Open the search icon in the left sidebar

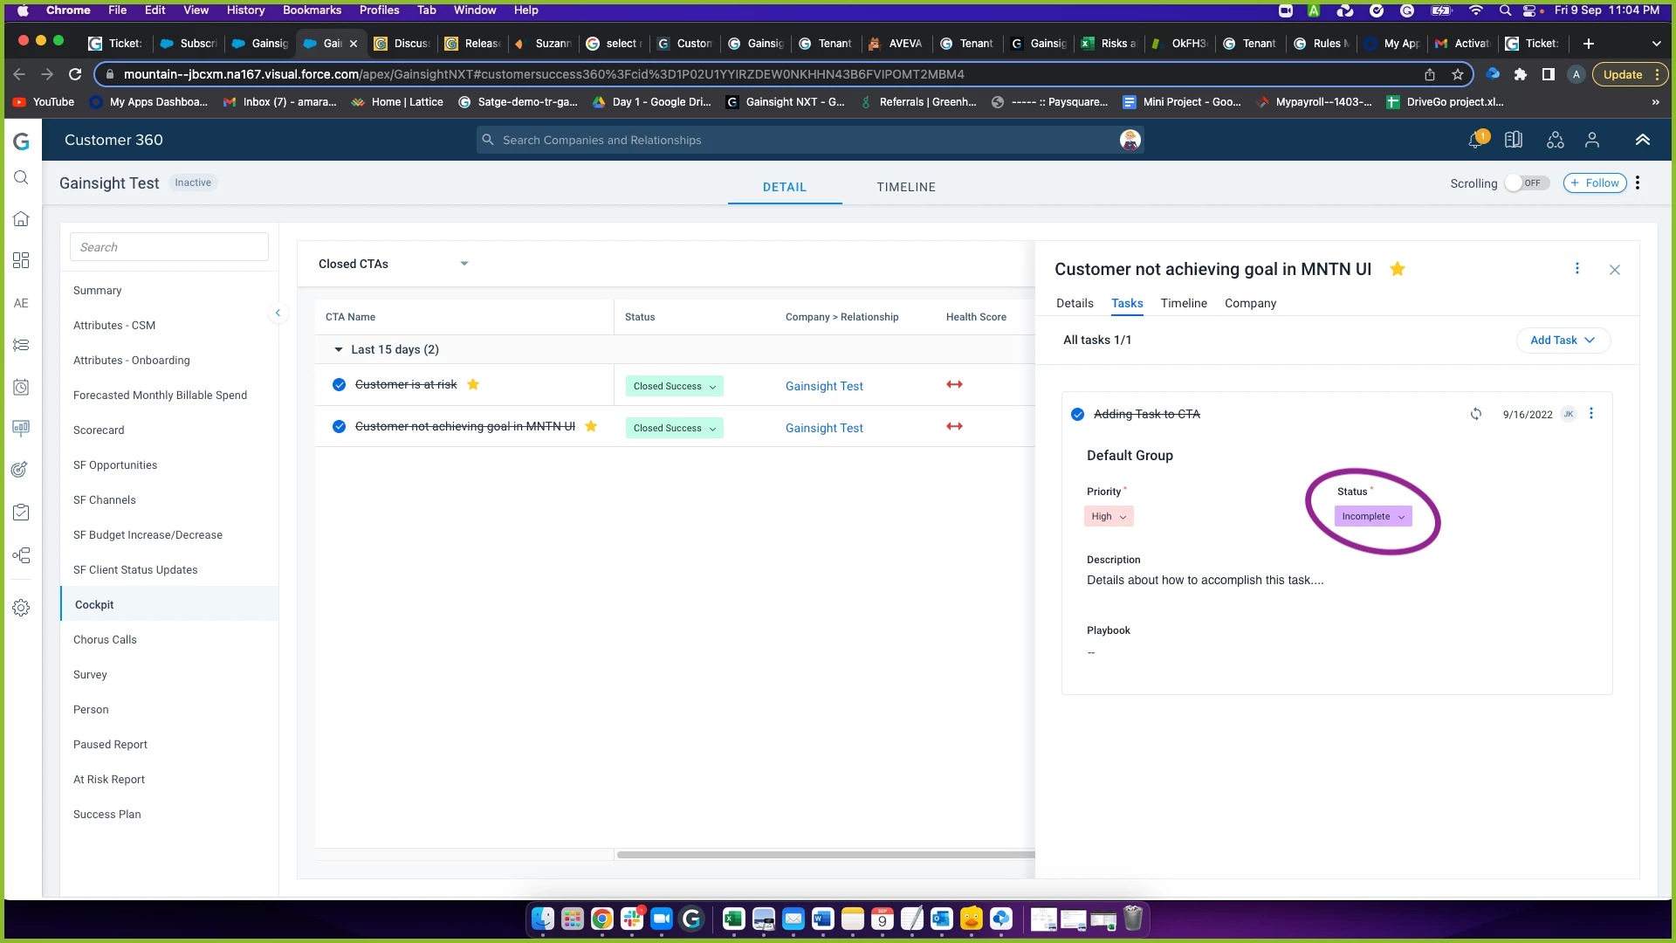21,178
